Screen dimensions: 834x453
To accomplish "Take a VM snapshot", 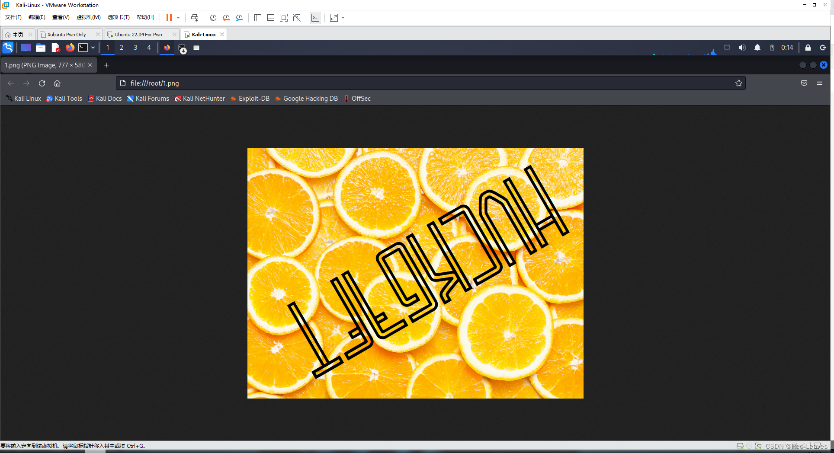I will [x=213, y=18].
